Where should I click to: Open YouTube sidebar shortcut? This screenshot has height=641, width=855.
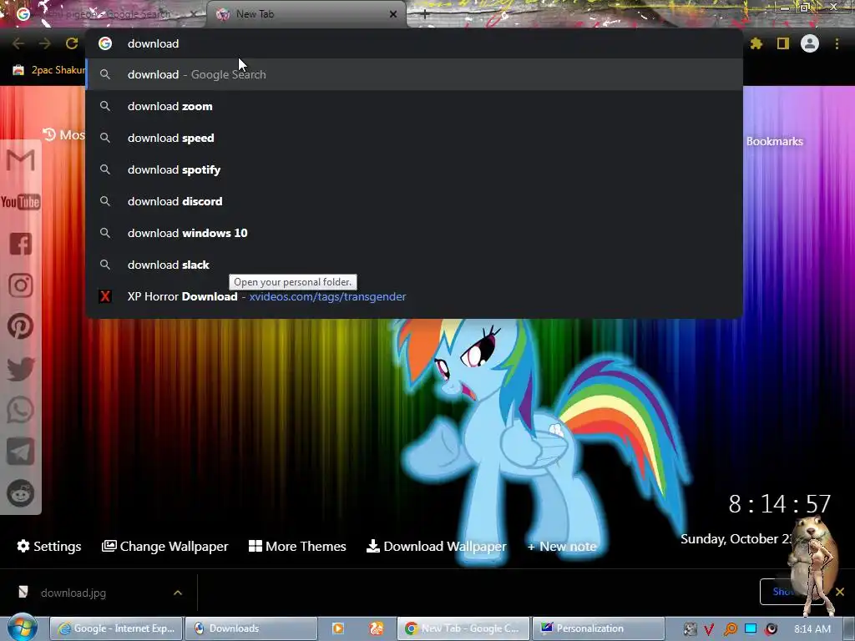[x=21, y=202]
